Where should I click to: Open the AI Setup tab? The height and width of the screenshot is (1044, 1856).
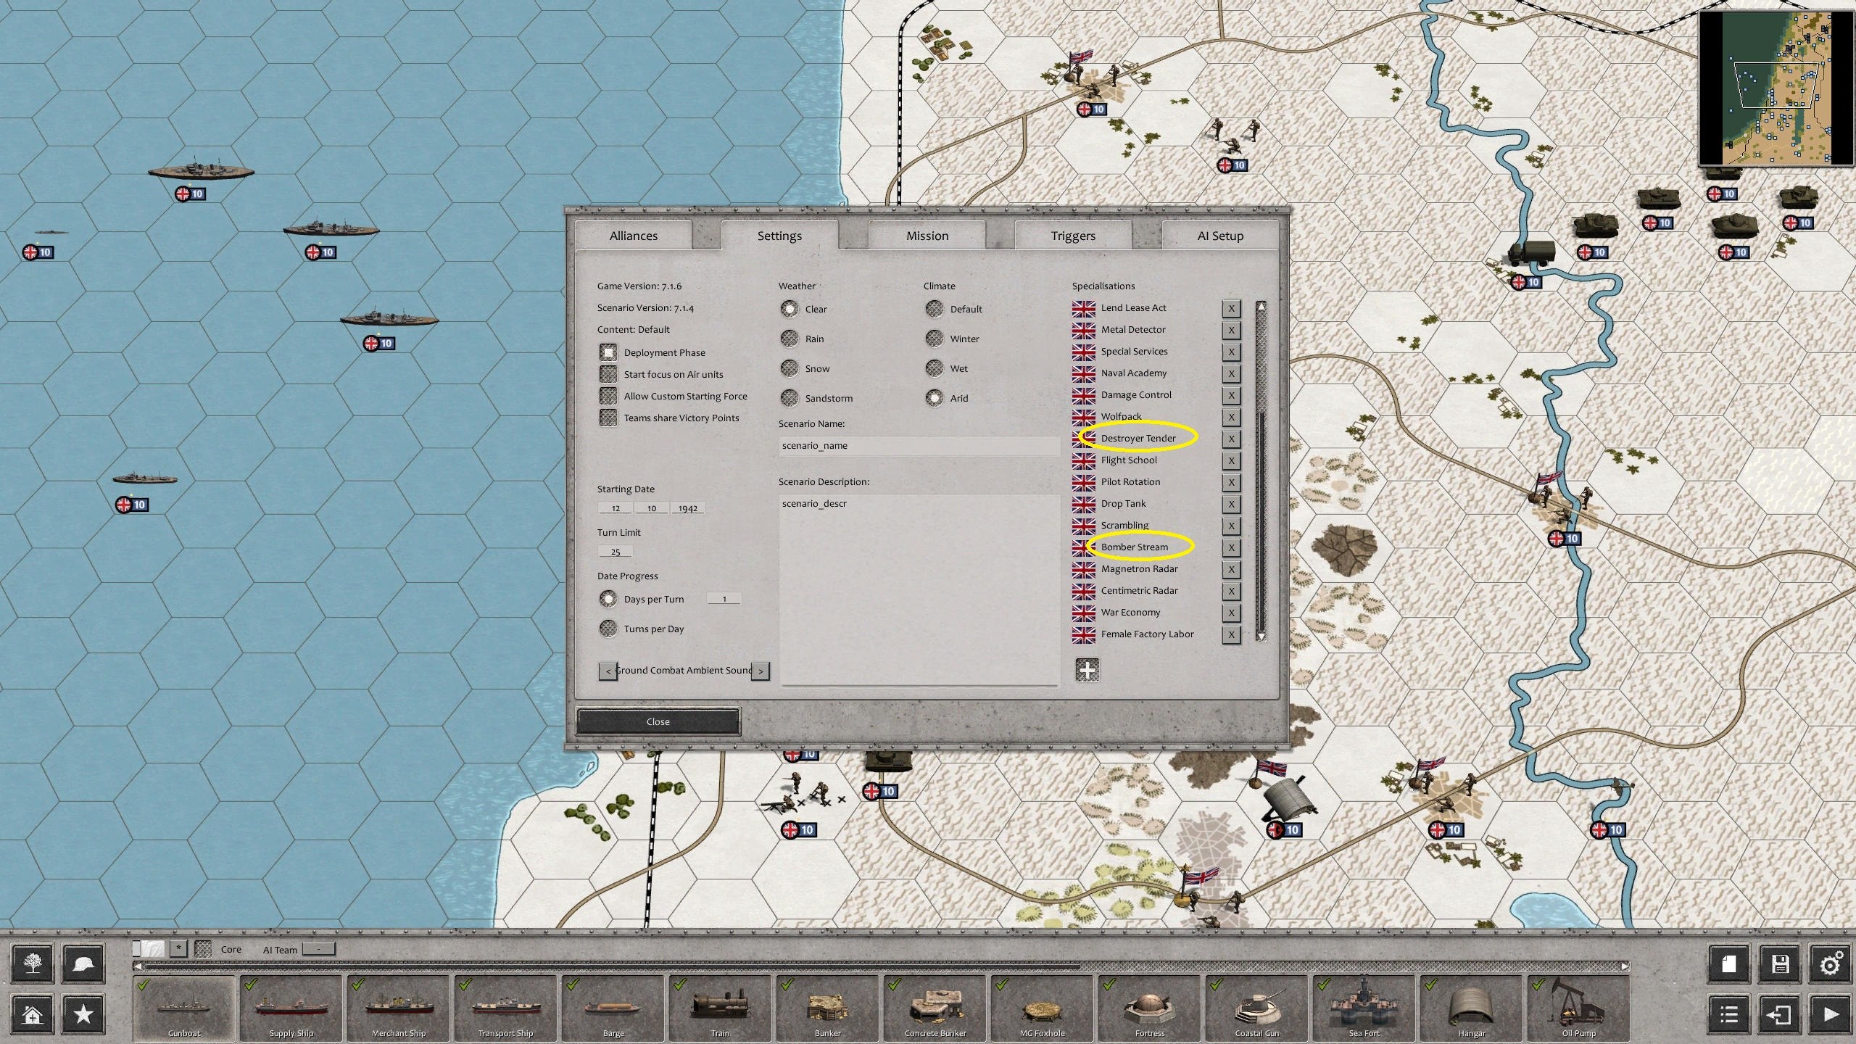point(1219,236)
